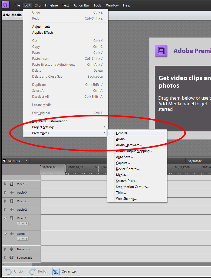Choose Audio Hardware... preferences

(137, 145)
